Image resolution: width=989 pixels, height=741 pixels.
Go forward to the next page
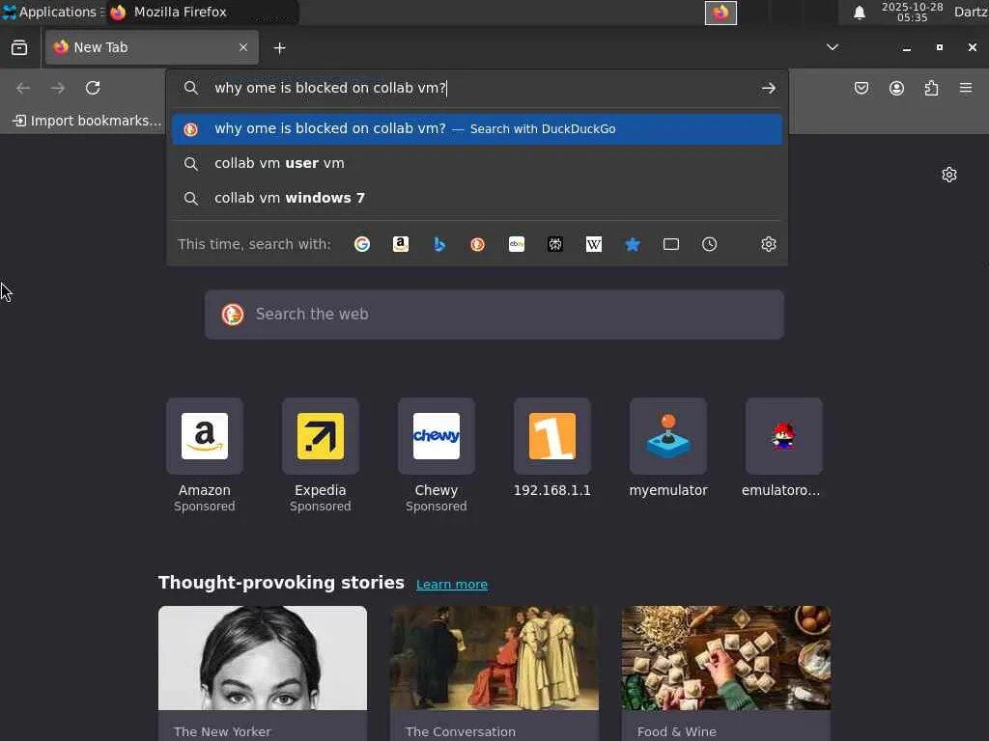[58, 88]
